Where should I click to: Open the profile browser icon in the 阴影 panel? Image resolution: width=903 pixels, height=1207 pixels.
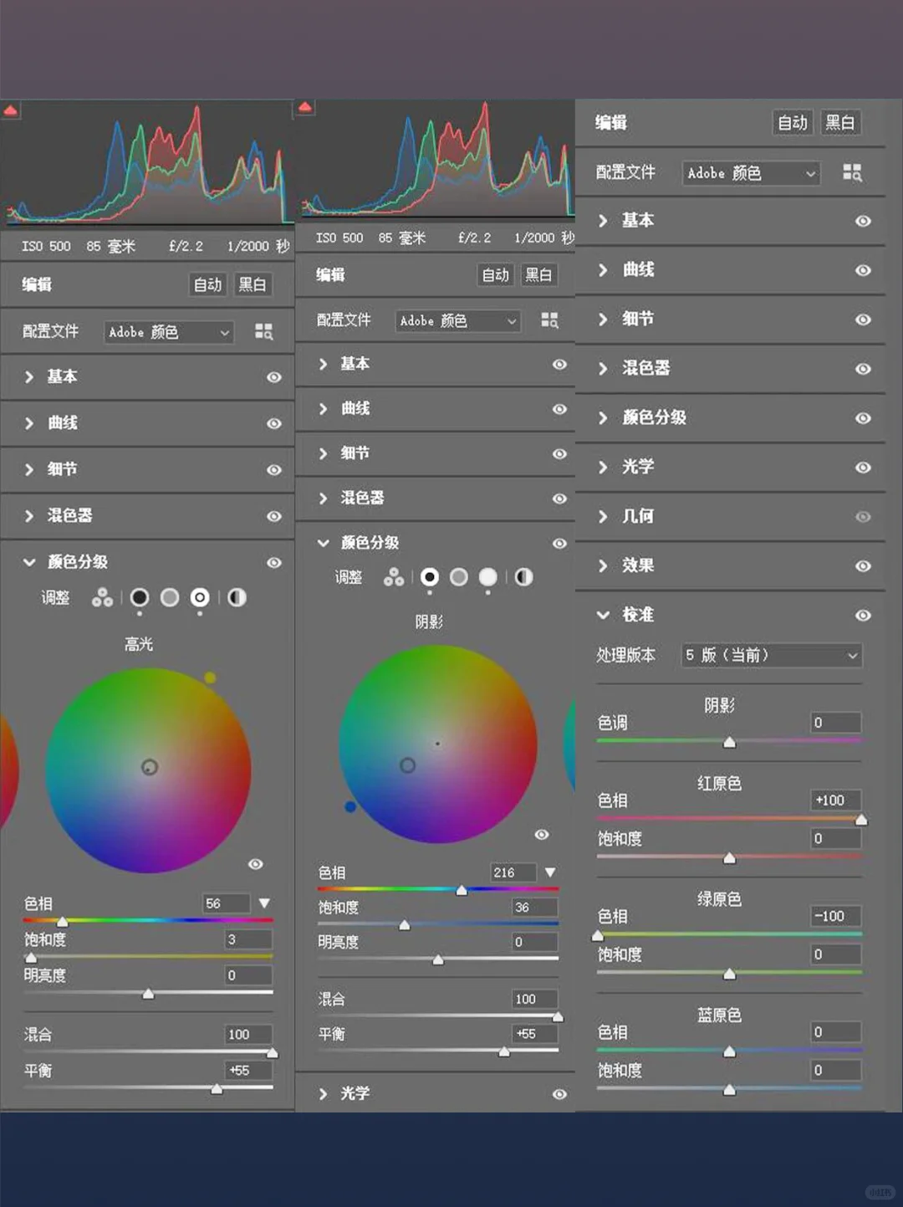pos(549,320)
